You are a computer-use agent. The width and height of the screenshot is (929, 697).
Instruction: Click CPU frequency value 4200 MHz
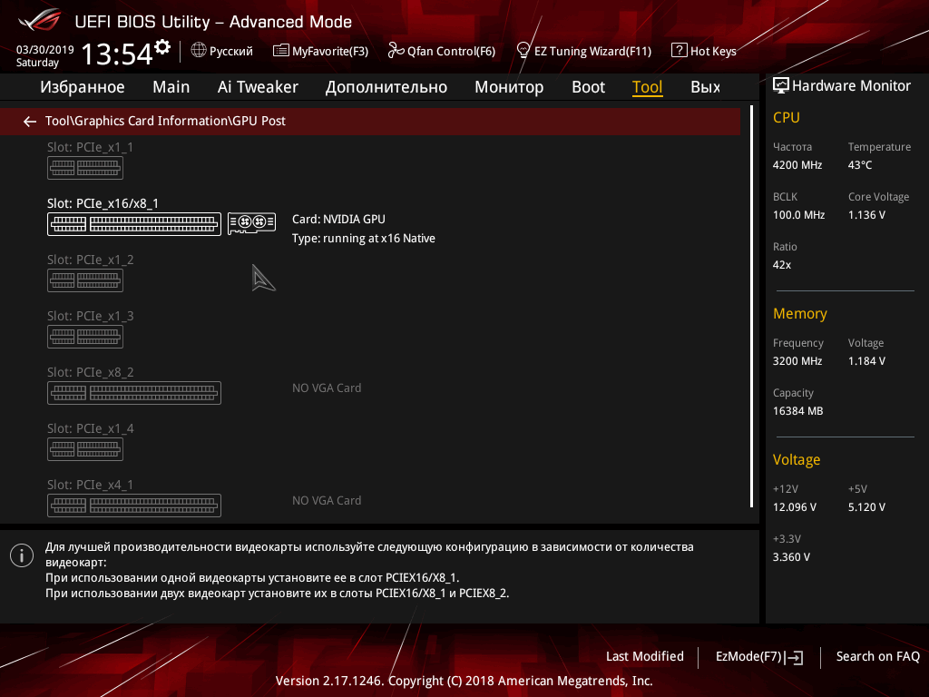[797, 165]
